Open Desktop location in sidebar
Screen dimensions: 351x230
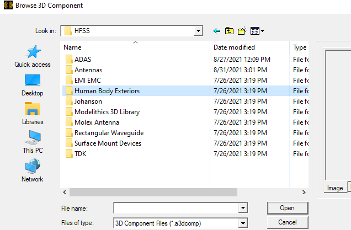33,85
